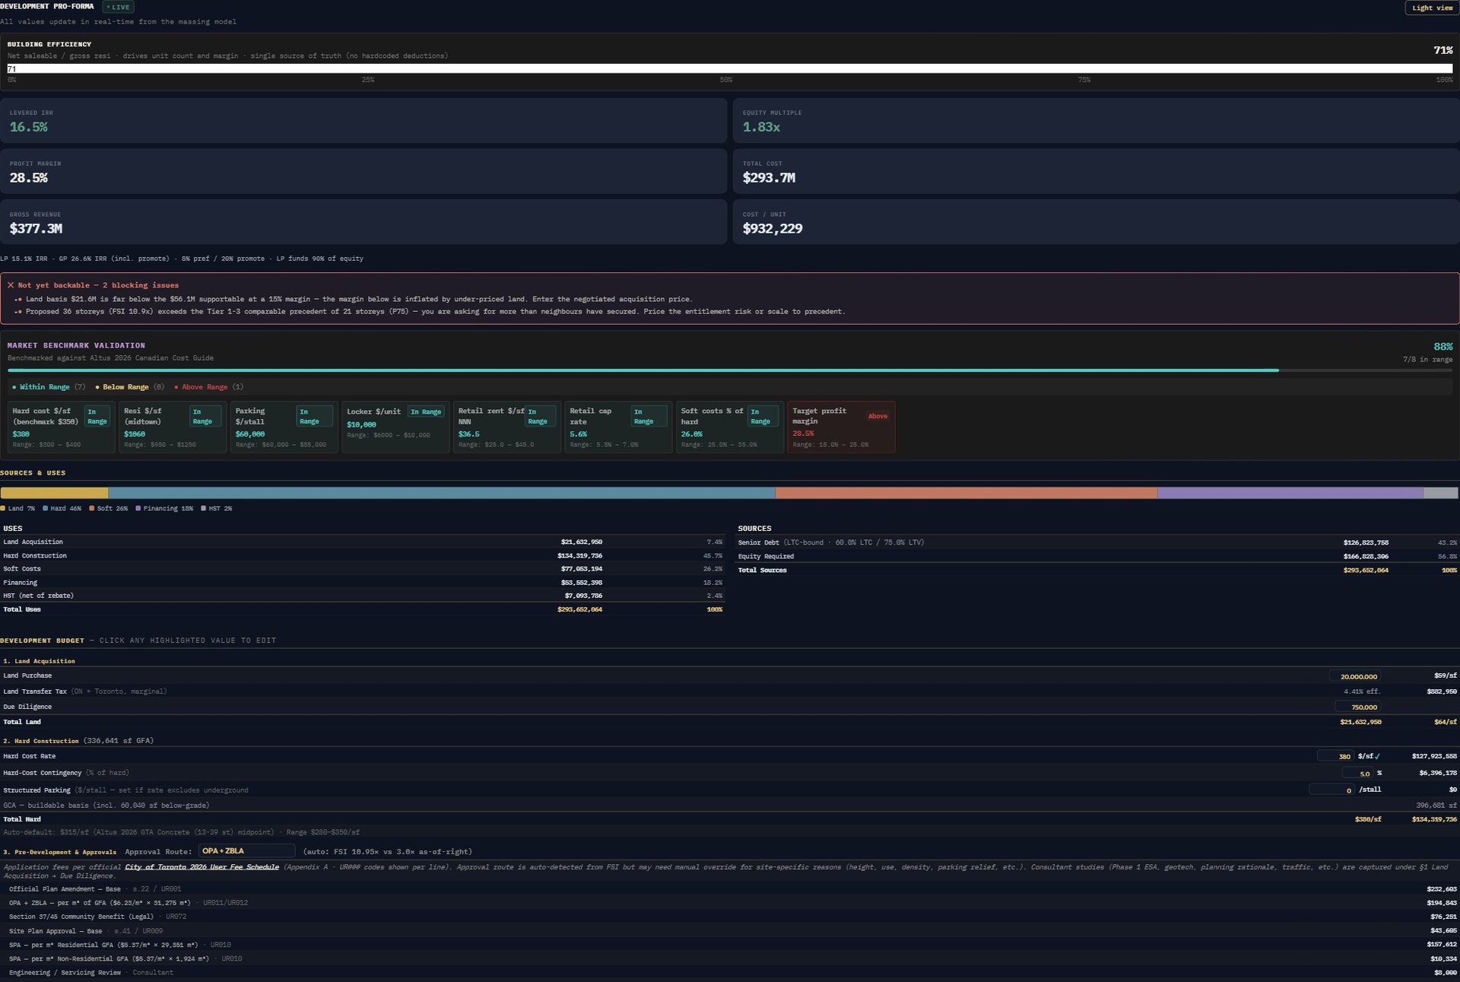Click Above badge on Target profit margin
Image resolution: width=1460 pixels, height=982 pixels.
point(878,416)
